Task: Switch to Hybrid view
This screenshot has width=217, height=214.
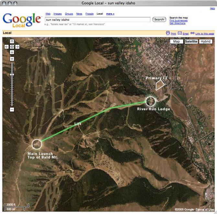Action: [206, 42]
